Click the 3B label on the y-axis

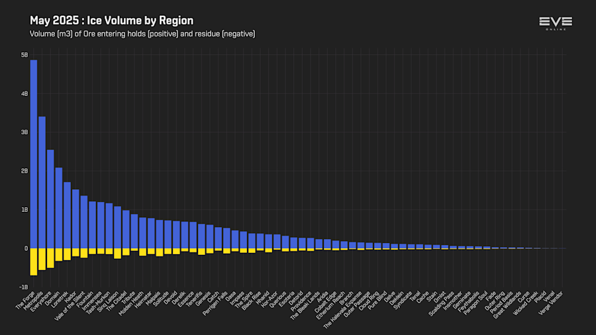25,132
